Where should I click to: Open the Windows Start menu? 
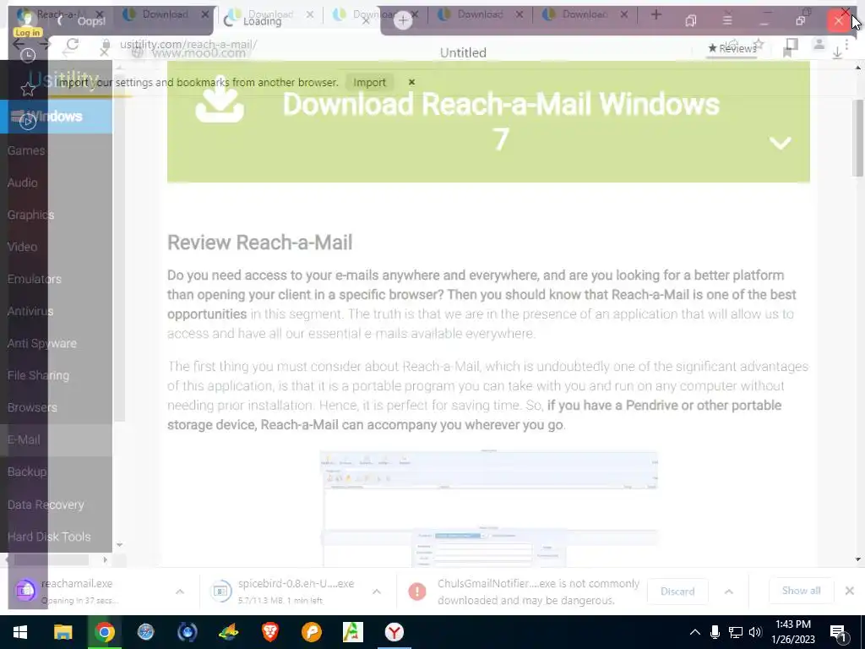click(x=20, y=632)
